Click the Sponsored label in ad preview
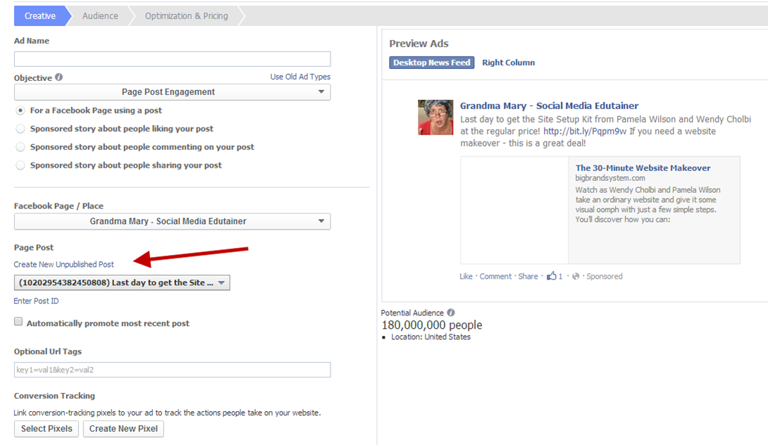The width and height of the screenshot is (768, 445). click(605, 276)
